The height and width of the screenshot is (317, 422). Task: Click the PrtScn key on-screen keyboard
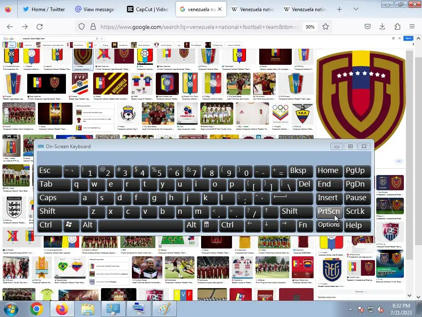[329, 212]
